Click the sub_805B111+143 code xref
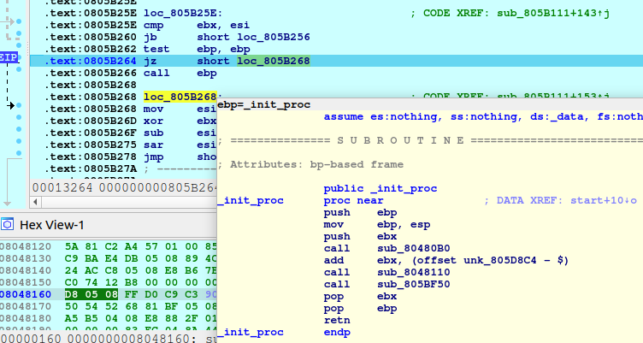 tap(553, 13)
